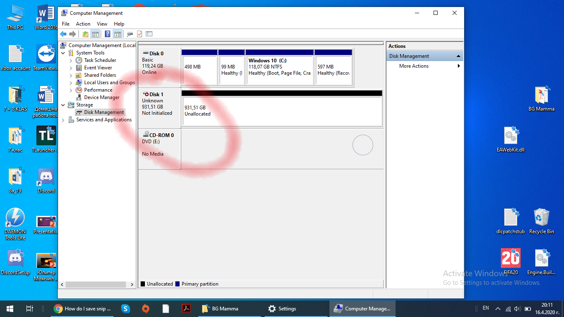Click the Disk 1 not-initialized disk icon

coord(146,95)
